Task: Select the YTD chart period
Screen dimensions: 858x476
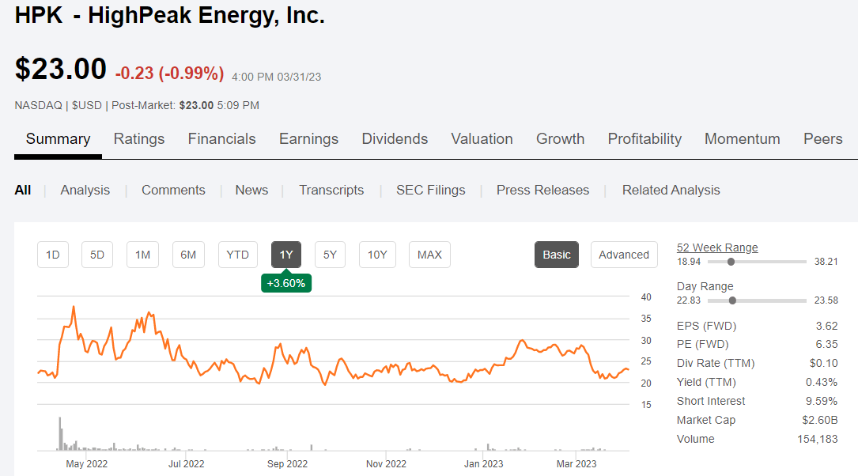Action: point(237,255)
